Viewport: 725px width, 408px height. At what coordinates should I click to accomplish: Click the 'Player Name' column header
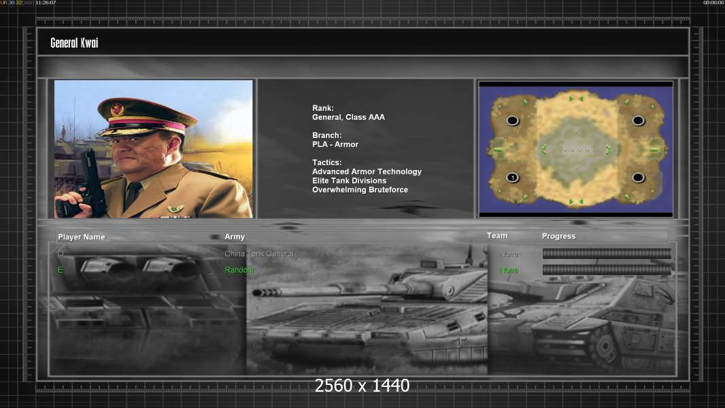click(x=82, y=237)
